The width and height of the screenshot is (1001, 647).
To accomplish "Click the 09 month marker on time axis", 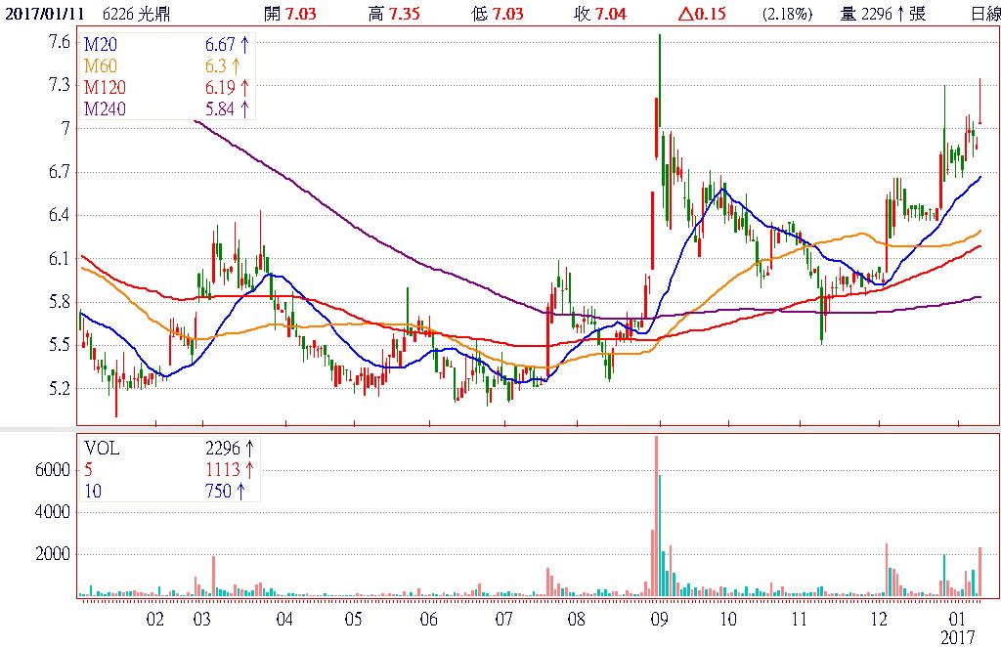I will (x=658, y=620).
